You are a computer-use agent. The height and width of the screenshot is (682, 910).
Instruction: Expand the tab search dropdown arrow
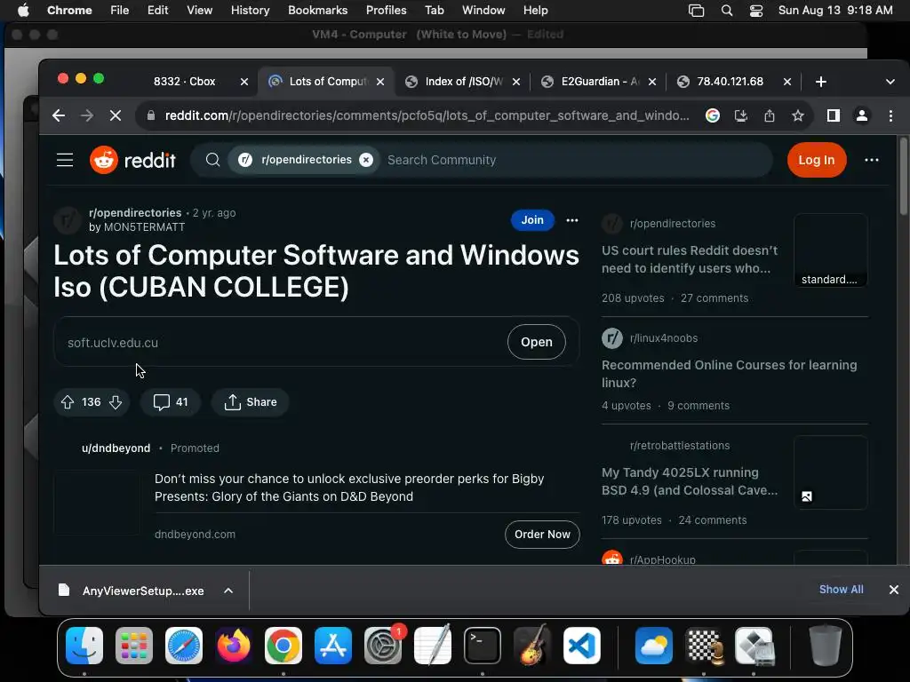tap(890, 82)
